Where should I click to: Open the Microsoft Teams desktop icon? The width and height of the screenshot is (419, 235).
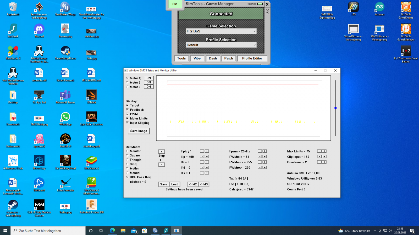[65, 97]
